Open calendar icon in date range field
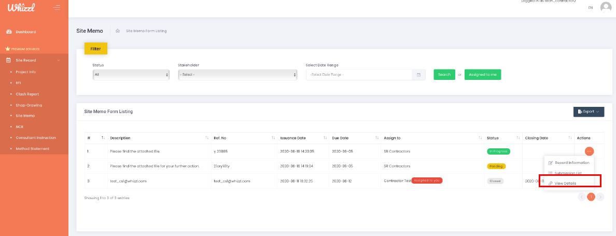Viewport: 616px width, 236px height. 419,75
